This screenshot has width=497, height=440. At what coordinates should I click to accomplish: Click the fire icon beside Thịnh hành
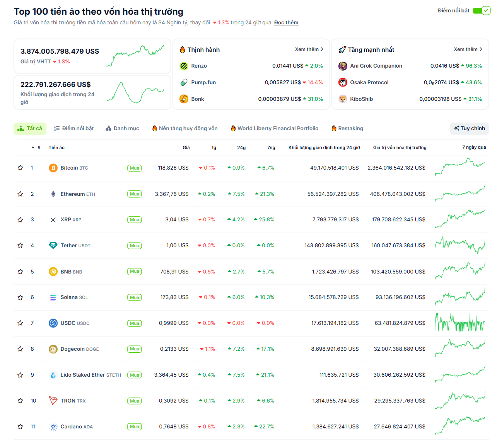pos(183,49)
